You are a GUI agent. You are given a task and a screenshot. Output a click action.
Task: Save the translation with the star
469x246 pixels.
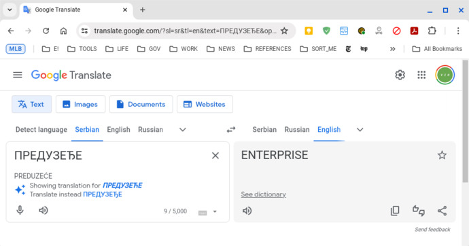pos(442,155)
